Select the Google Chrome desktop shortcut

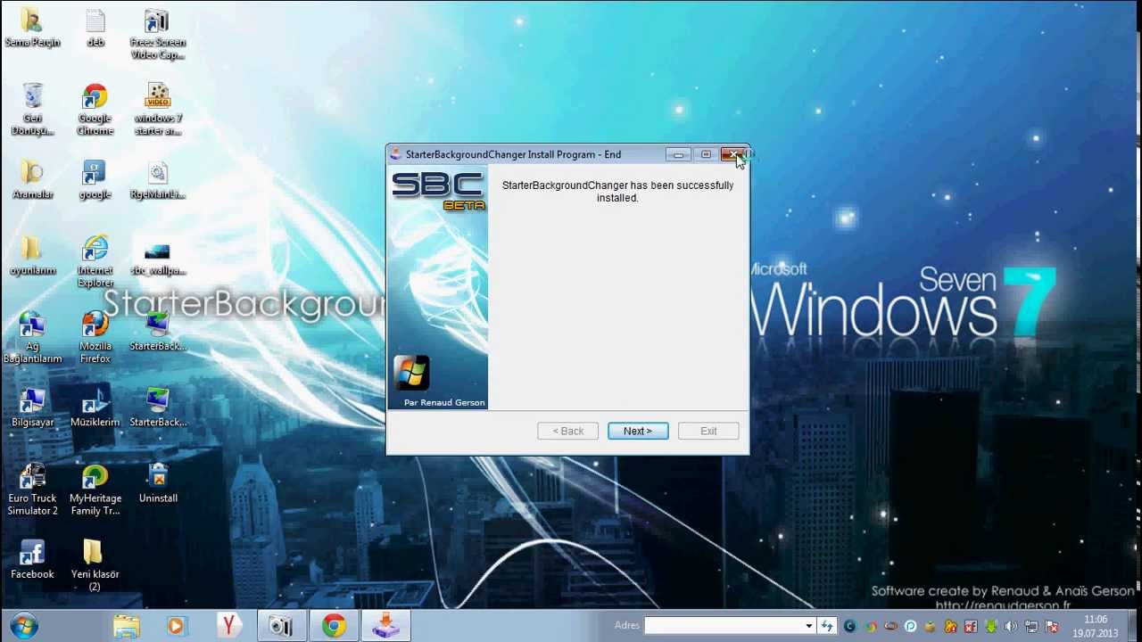coord(95,111)
